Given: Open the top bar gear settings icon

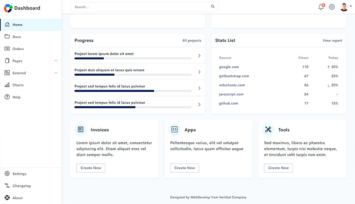Looking at the screenshot, I should click(x=332, y=7).
